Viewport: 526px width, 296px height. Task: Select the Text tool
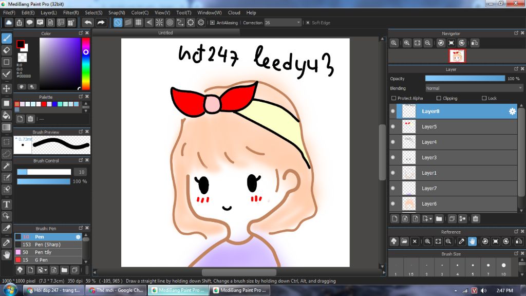click(x=7, y=205)
